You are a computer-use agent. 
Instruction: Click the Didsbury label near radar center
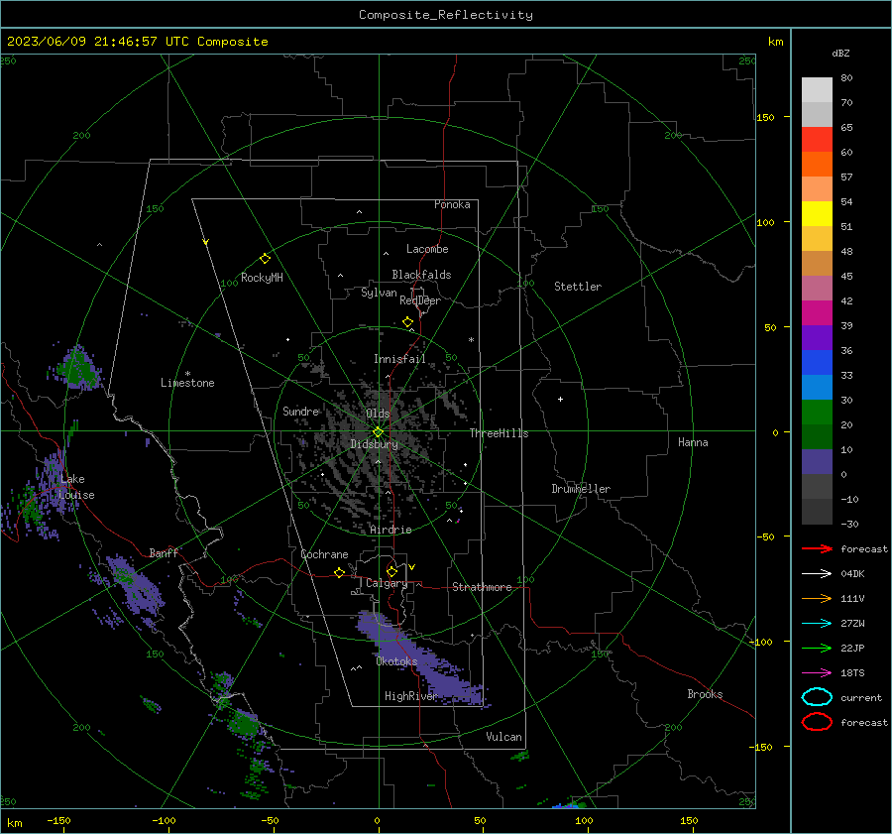click(374, 444)
